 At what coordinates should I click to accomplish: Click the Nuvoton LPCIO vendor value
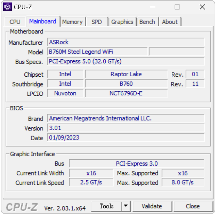pyautogui.click(x=65, y=93)
